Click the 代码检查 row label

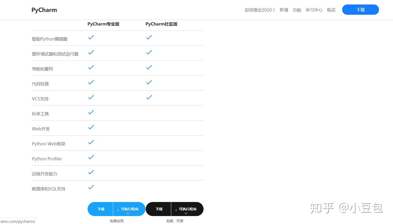coord(40,84)
